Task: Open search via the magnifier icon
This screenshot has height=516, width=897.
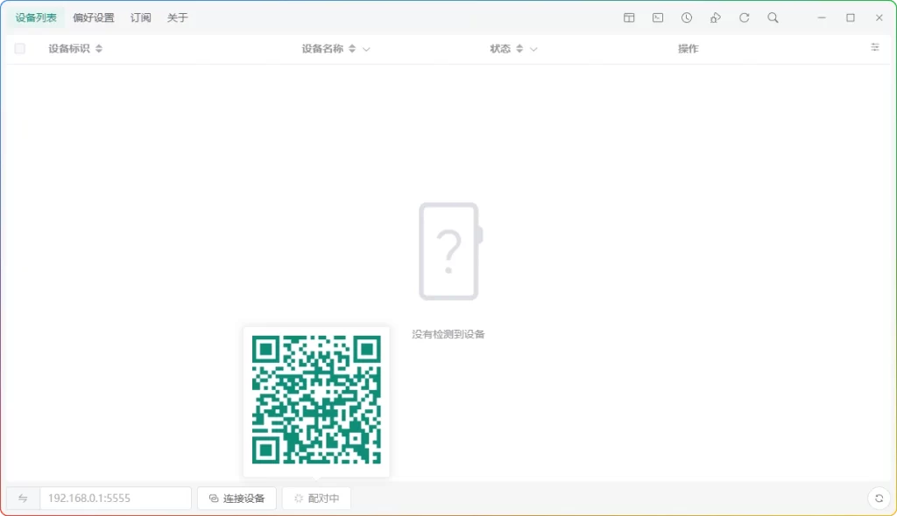Action: coord(773,17)
